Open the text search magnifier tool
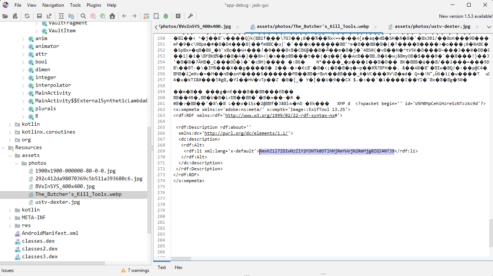 click(83, 16)
